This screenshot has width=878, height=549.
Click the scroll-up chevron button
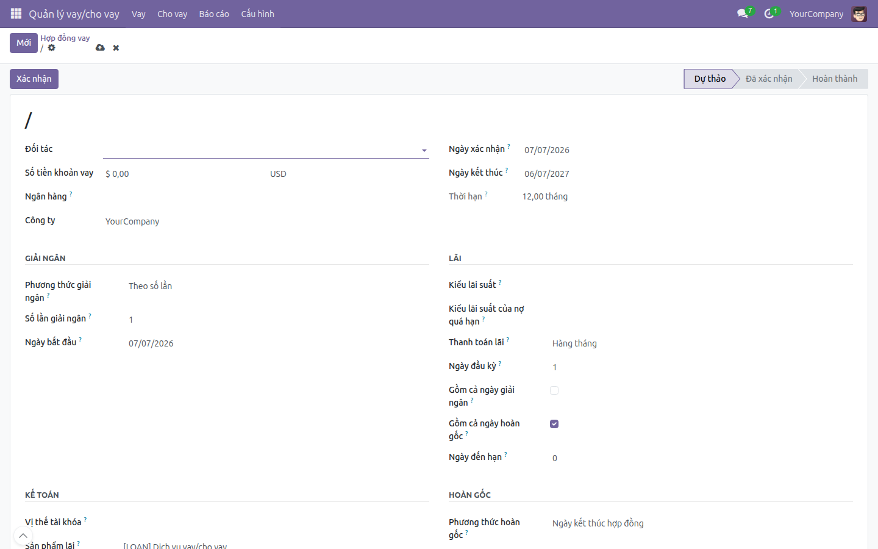coord(23,536)
